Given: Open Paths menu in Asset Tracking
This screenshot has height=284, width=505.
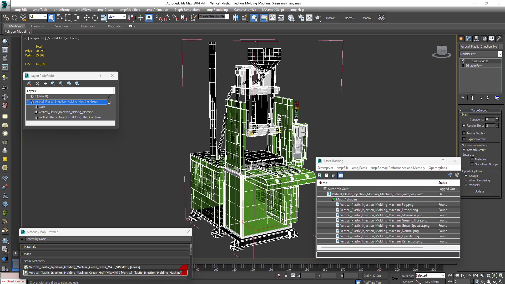Looking at the screenshot, I should [359, 168].
